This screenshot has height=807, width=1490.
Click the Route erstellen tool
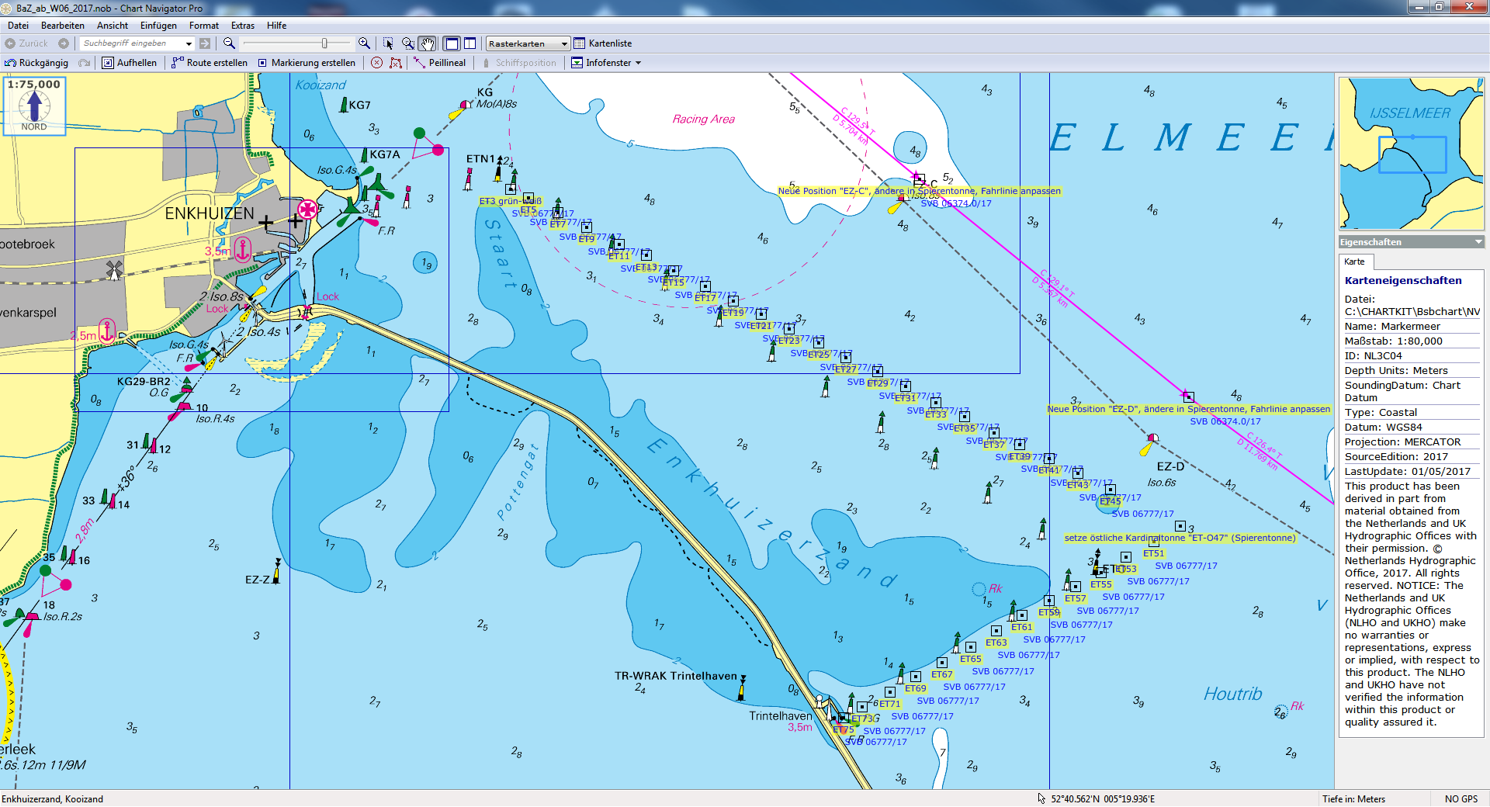(210, 63)
